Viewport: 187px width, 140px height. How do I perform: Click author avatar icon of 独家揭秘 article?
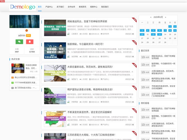(x=69, y=57)
